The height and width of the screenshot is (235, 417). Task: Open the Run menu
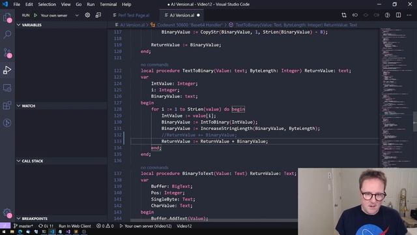(x=91, y=5)
